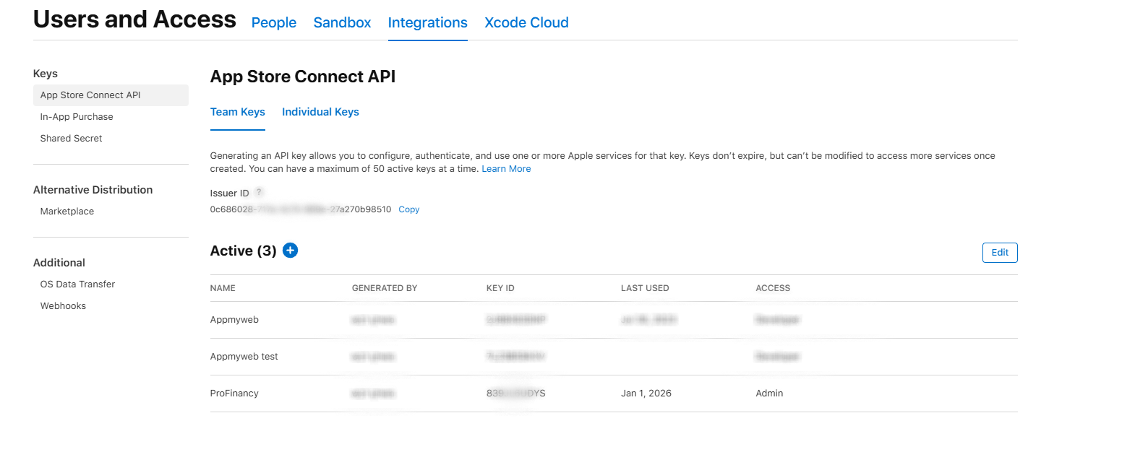Open the Learn More link
The height and width of the screenshot is (452, 1135).
(x=506, y=169)
